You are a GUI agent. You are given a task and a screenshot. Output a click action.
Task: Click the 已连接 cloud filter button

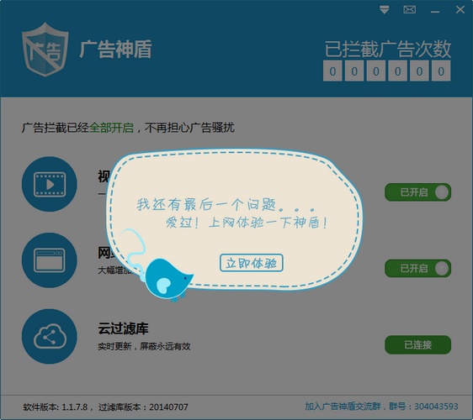(x=417, y=344)
